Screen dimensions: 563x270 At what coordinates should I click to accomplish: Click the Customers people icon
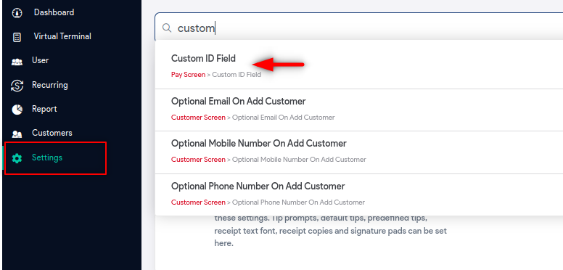(17, 134)
